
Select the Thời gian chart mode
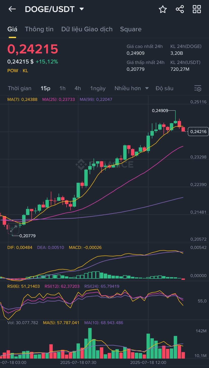pos(20,88)
